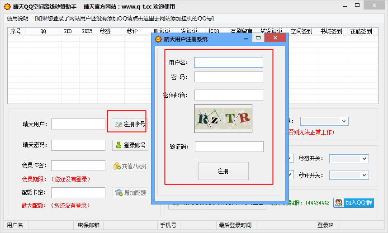Click the 书城签到 column header

click(333, 32)
